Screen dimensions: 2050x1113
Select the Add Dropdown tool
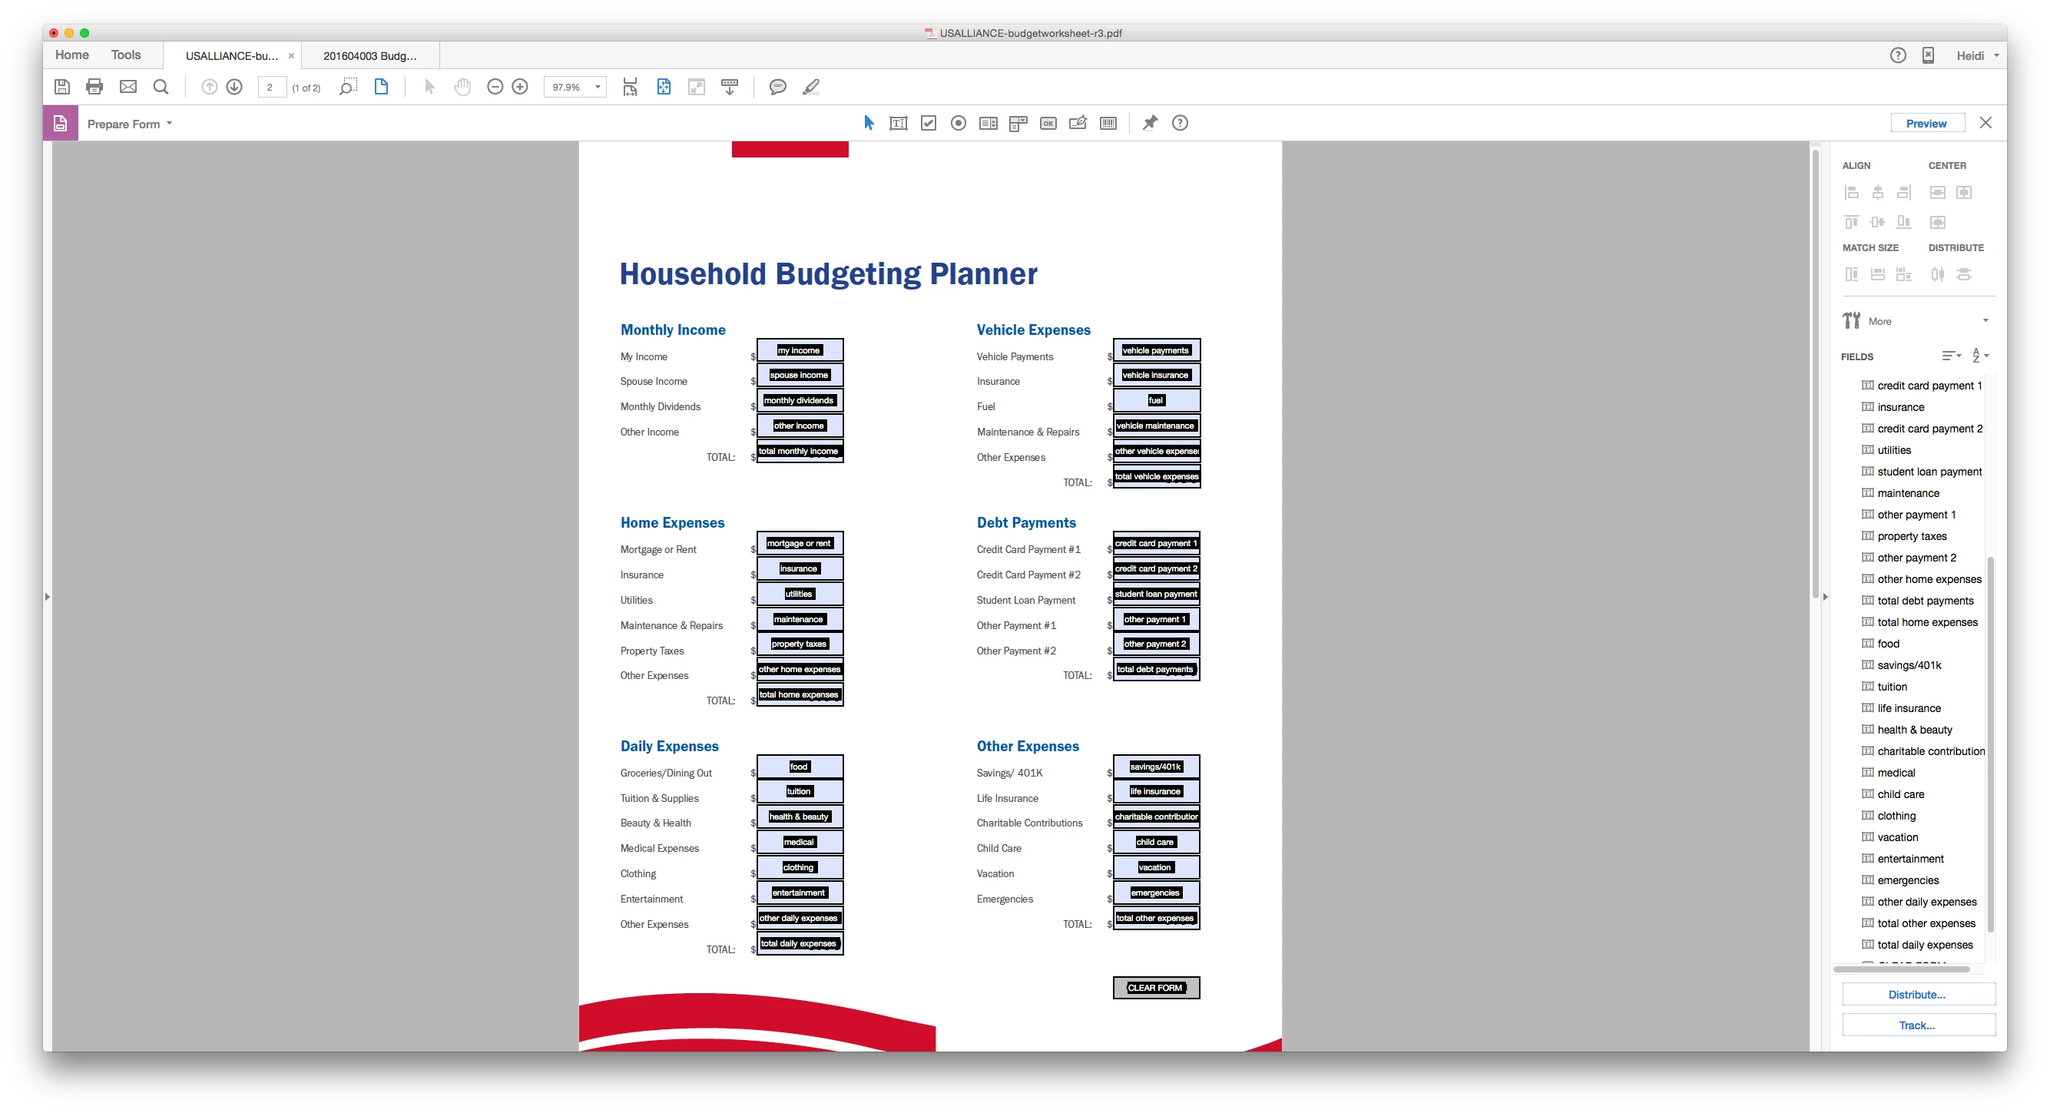tap(1018, 124)
